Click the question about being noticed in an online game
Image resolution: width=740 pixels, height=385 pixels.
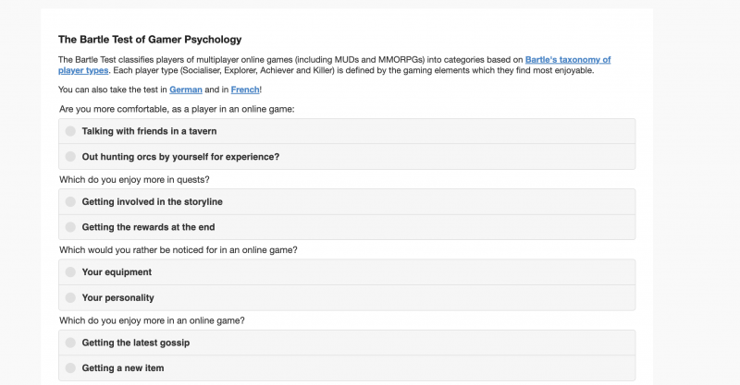pos(178,250)
